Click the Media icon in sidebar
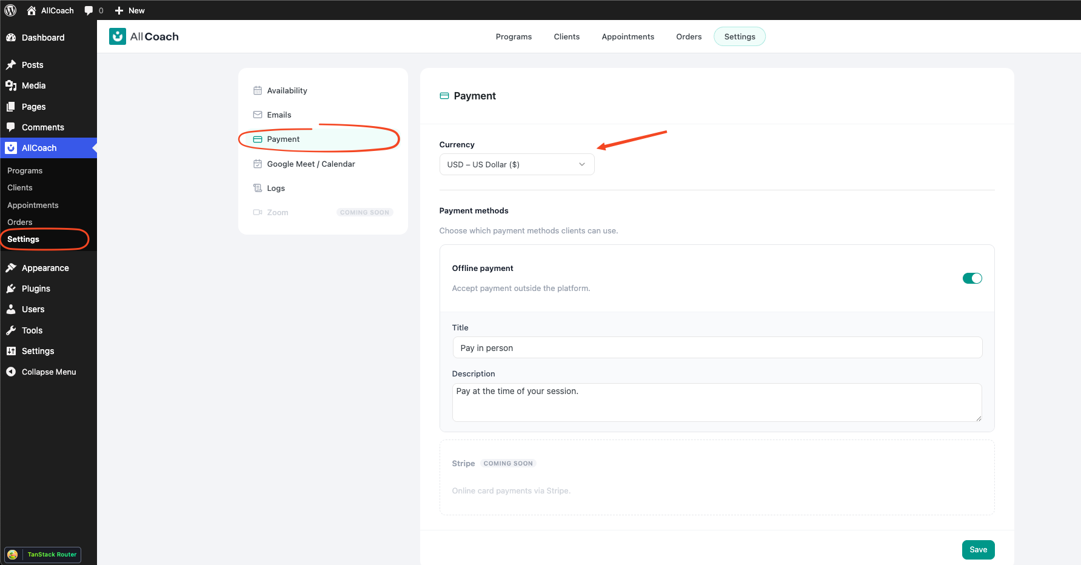The image size is (1081, 565). pyautogui.click(x=11, y=85)
